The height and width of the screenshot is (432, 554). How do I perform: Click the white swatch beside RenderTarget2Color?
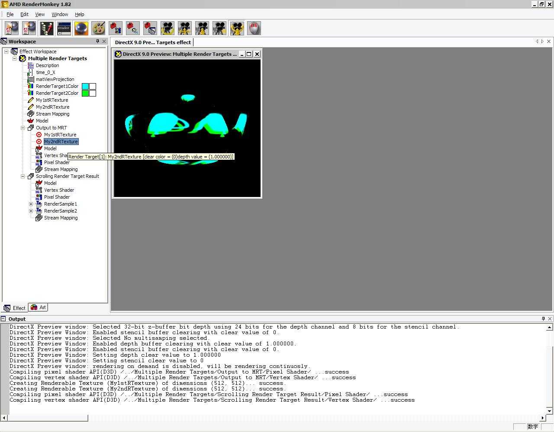(92, 93)
